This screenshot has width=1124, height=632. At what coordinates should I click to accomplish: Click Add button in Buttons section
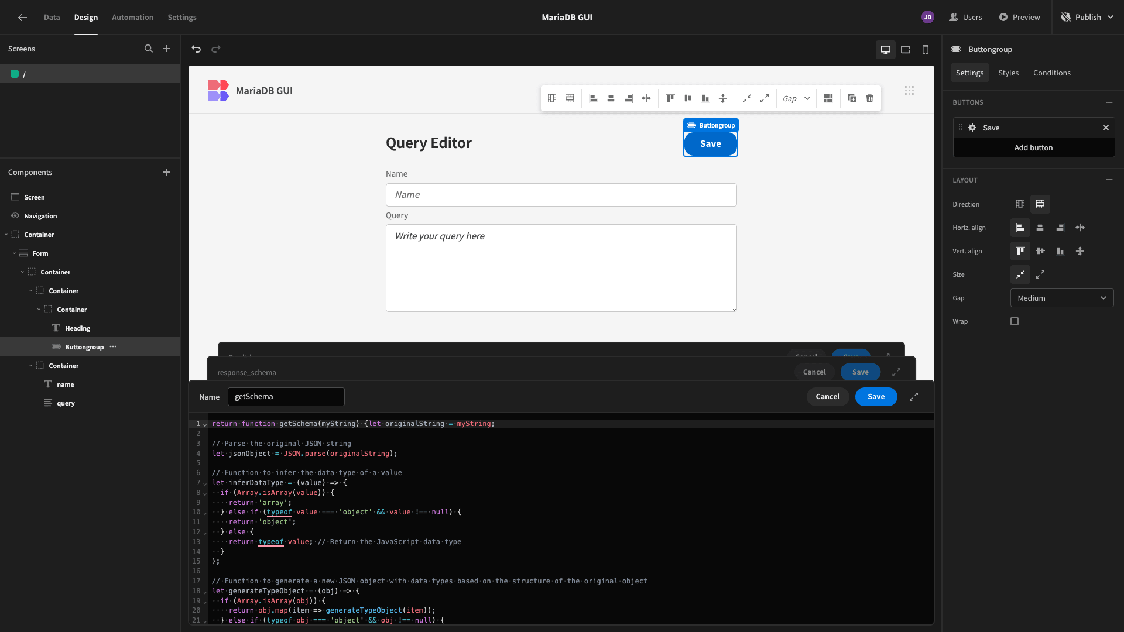[x=1033, y=147]
